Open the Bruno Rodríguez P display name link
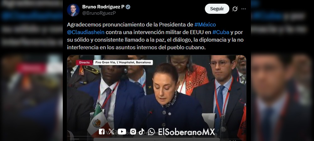Image resolution: width=314 pixels, height=141 pixels. [x=103, y=7]
